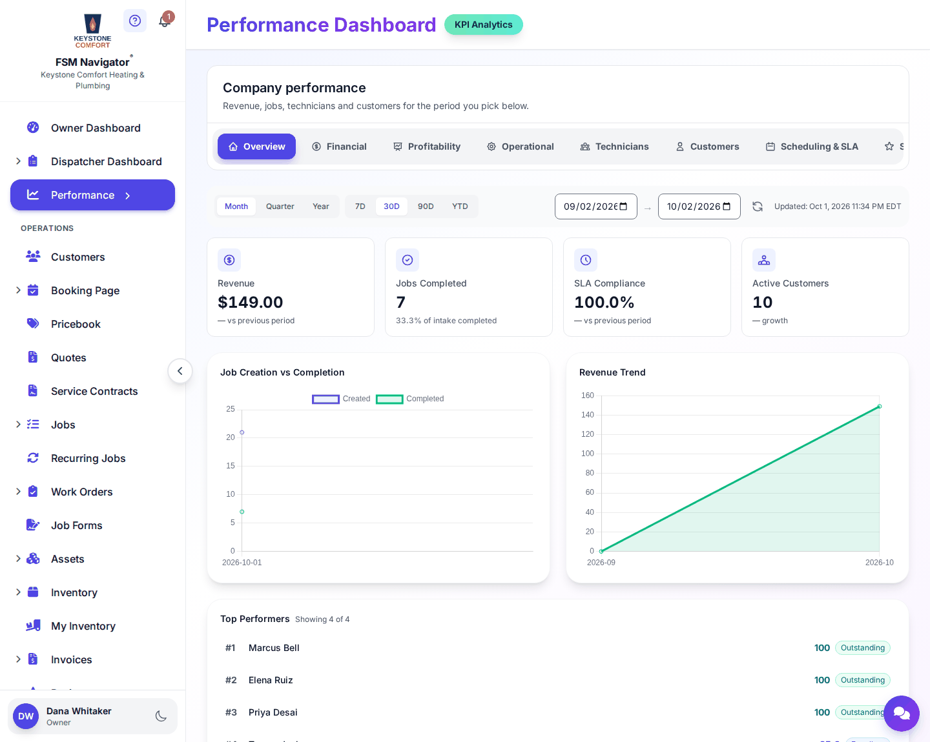Edit the end date field 10/02/2026

(x=699, y=206)
